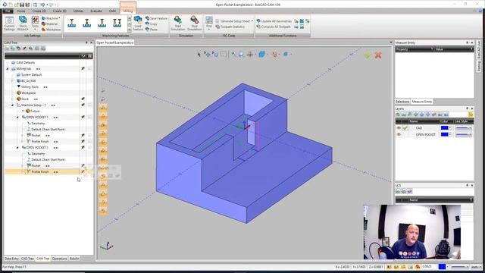The height and width of the screenshot is (273, 485).
Task: Launch the Stock Wizard
Action: [23, 24]
